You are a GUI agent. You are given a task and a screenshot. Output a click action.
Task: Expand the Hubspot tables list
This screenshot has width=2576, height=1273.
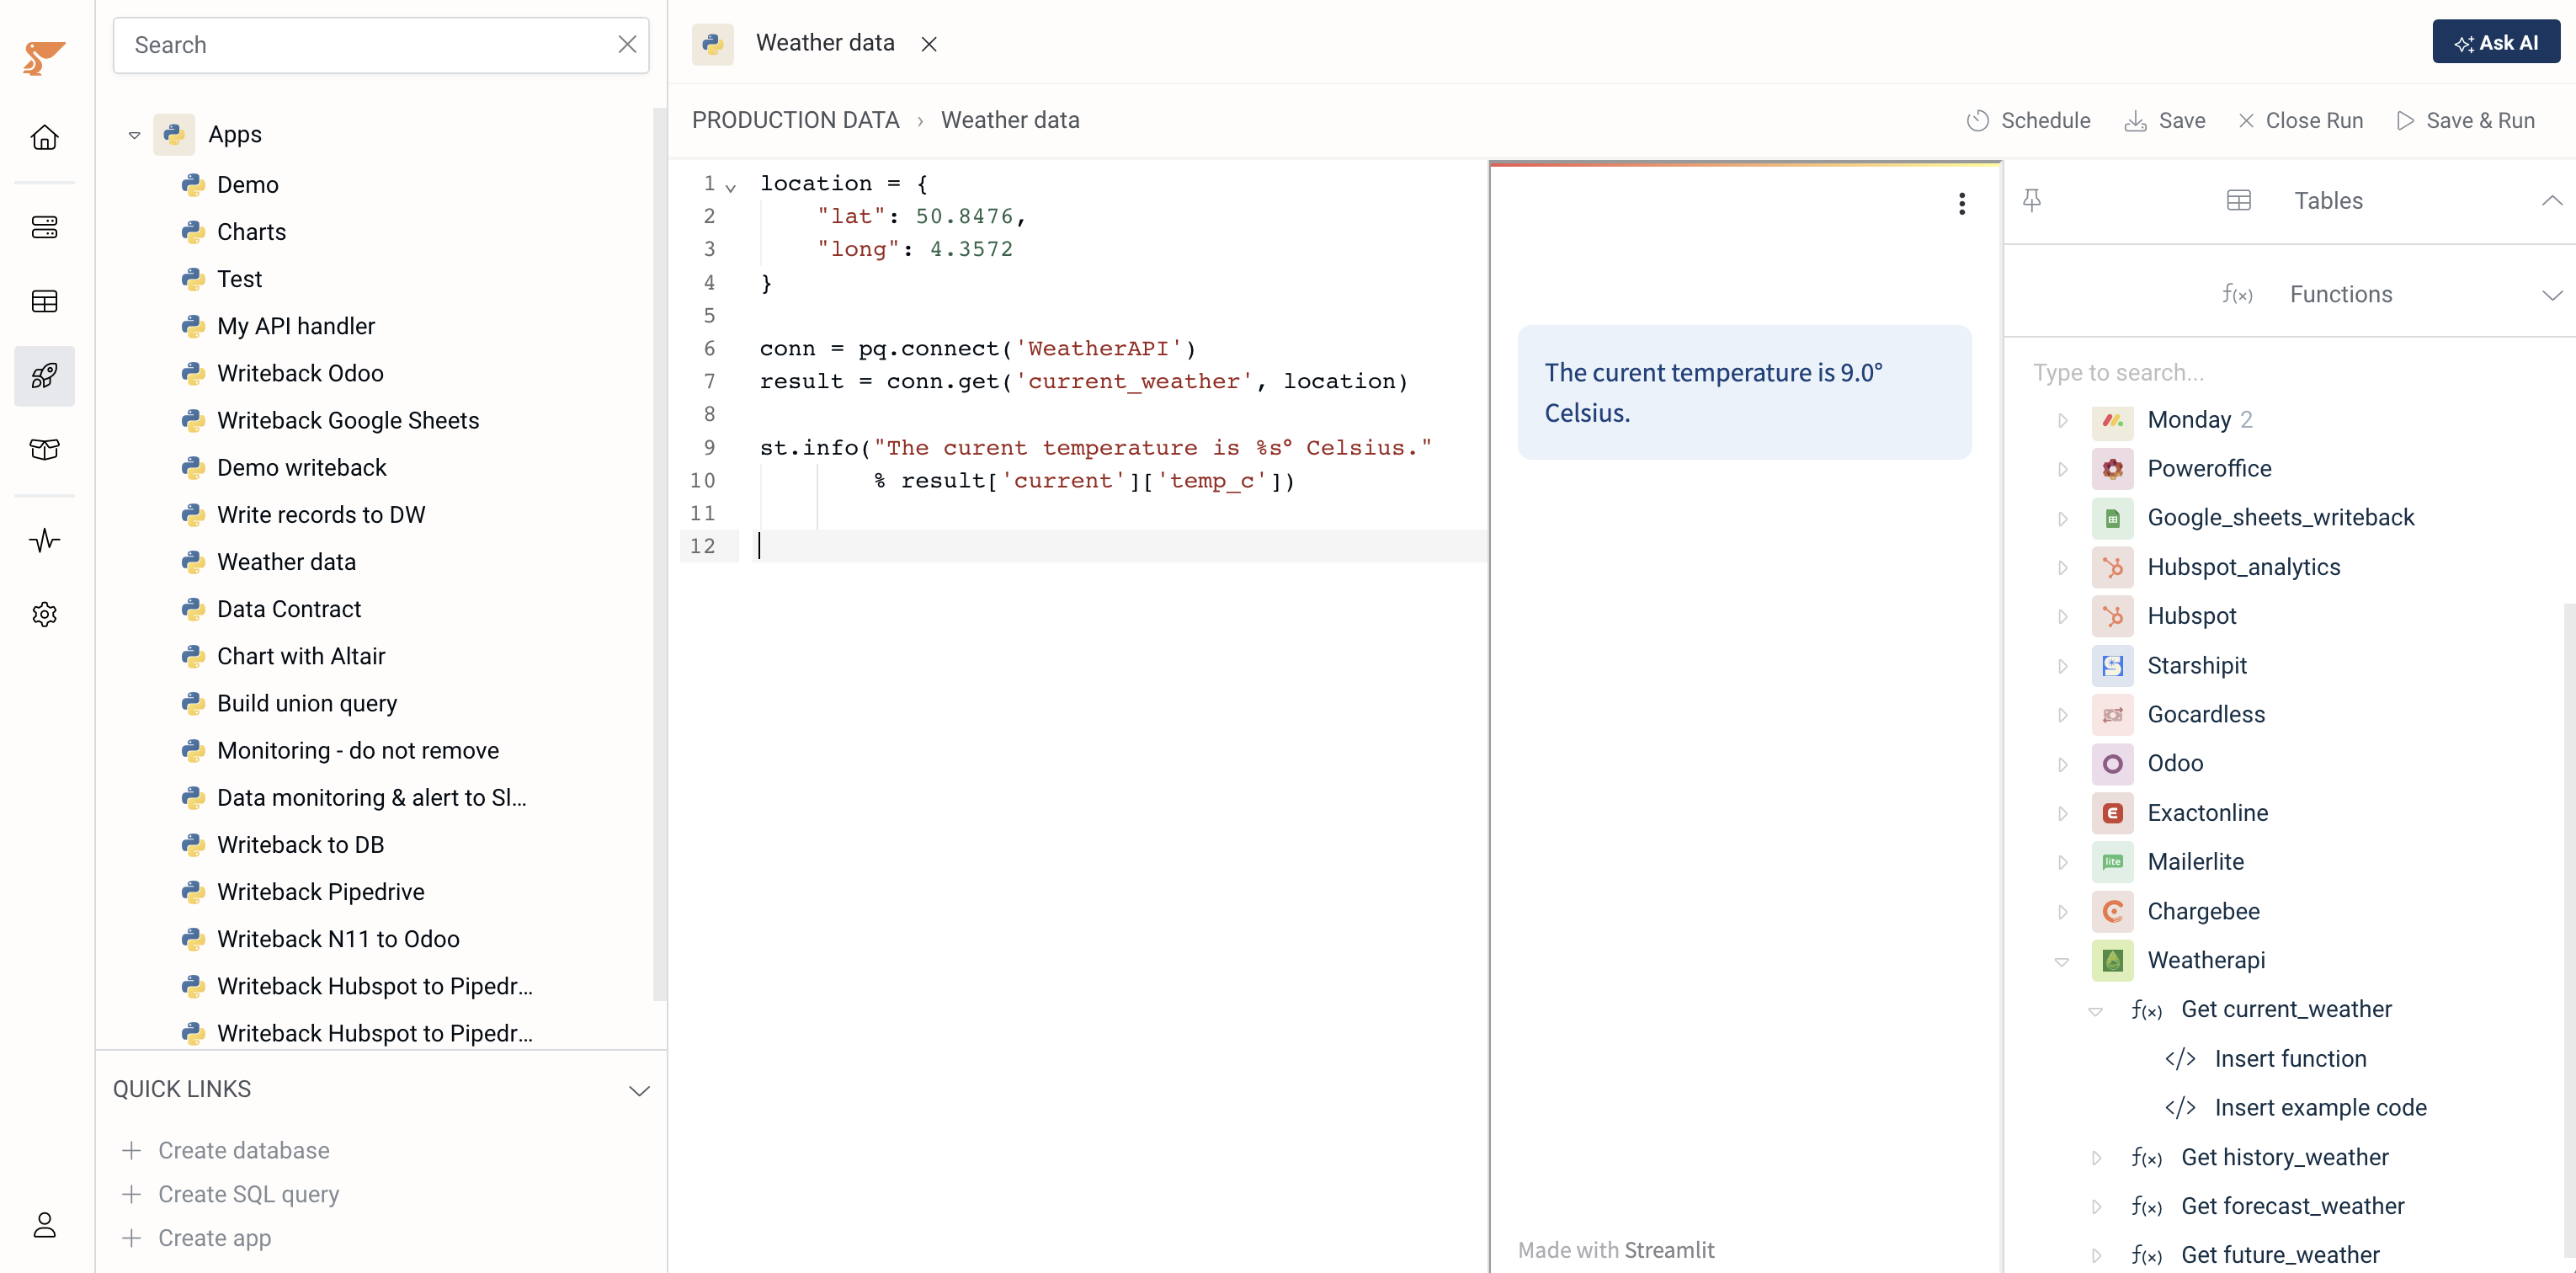2063,616
